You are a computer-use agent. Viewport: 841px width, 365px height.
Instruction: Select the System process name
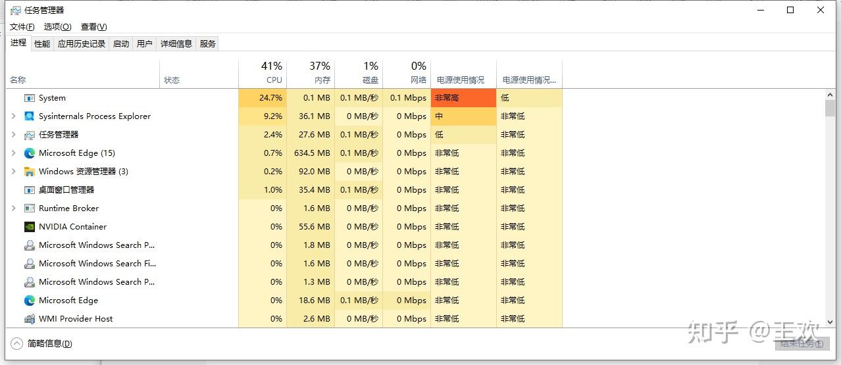(x=52, y=98)
